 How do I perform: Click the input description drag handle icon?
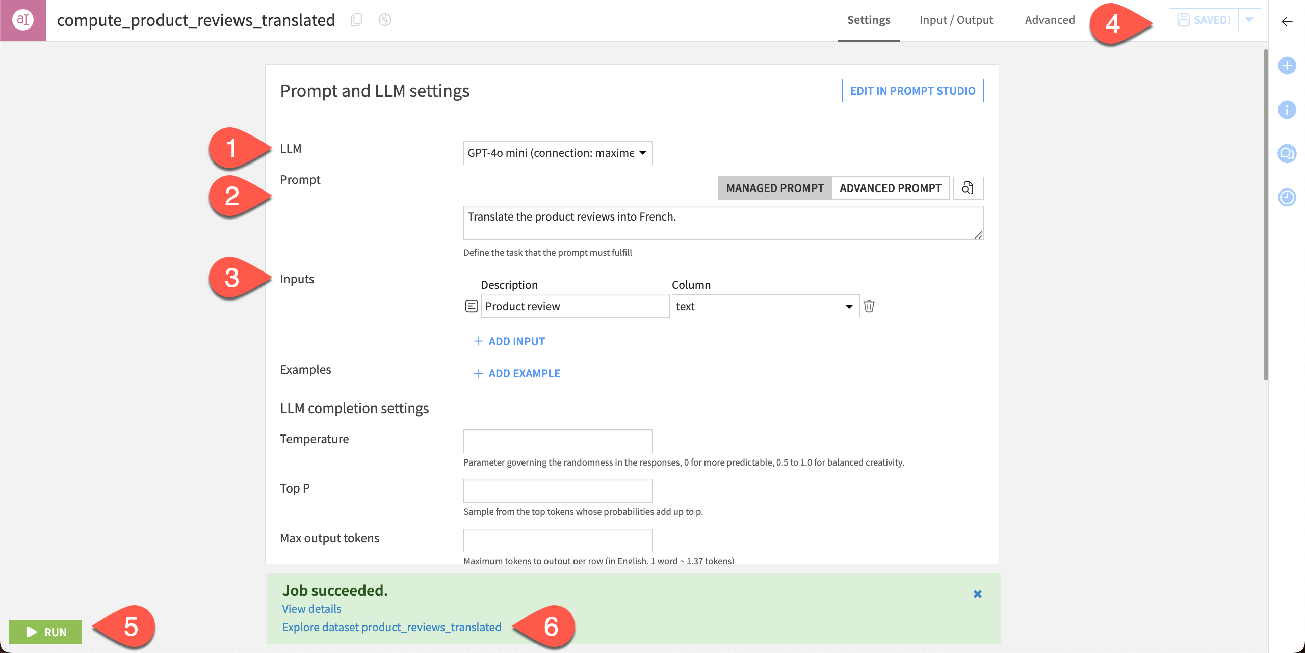click(x=471, y=306)
